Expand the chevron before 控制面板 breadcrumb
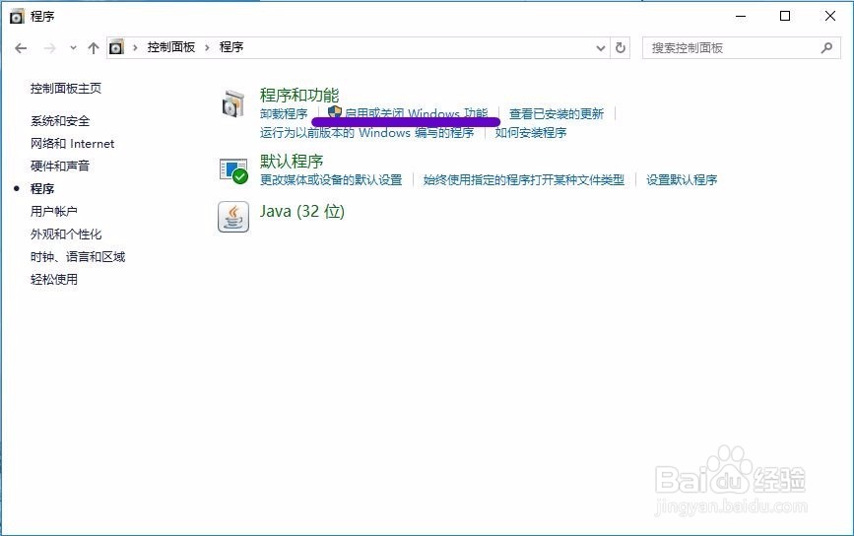This screenshot has width=854, height=536. point(135,47)
